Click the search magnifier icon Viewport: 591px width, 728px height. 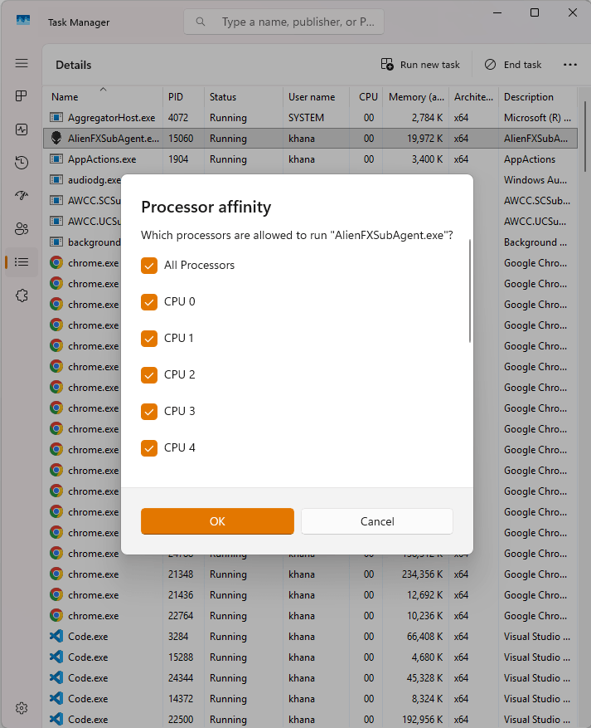(x=201, y=22)
